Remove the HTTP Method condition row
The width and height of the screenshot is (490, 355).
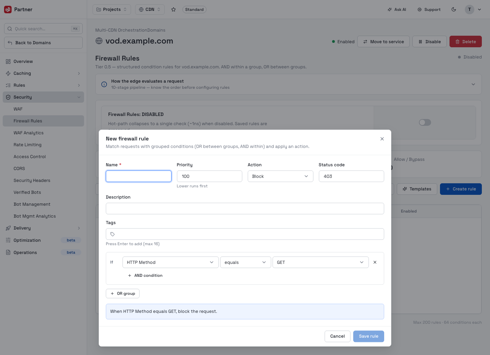375,262
